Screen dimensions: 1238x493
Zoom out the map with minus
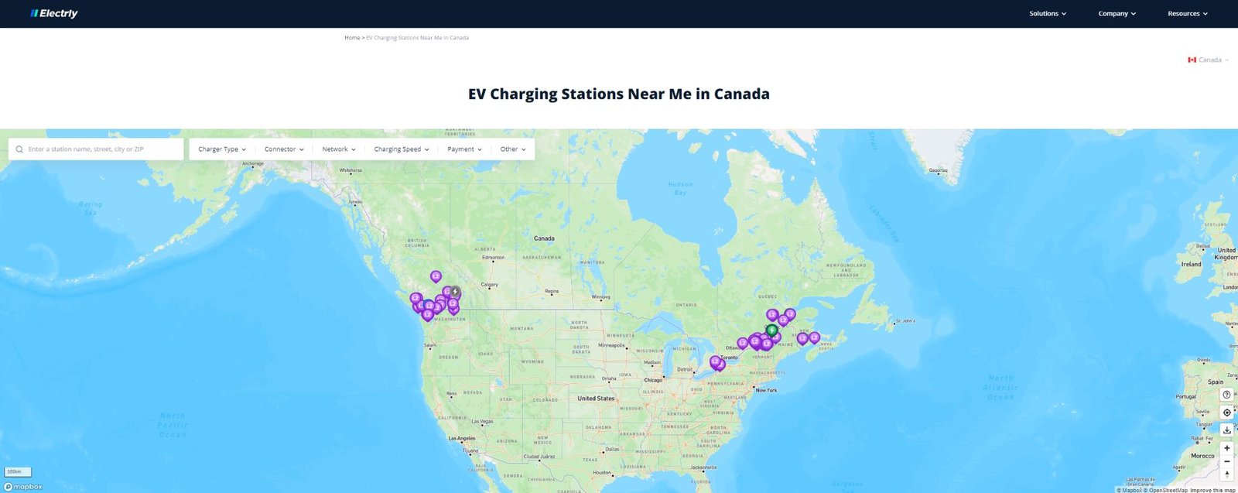[1226, 461]
